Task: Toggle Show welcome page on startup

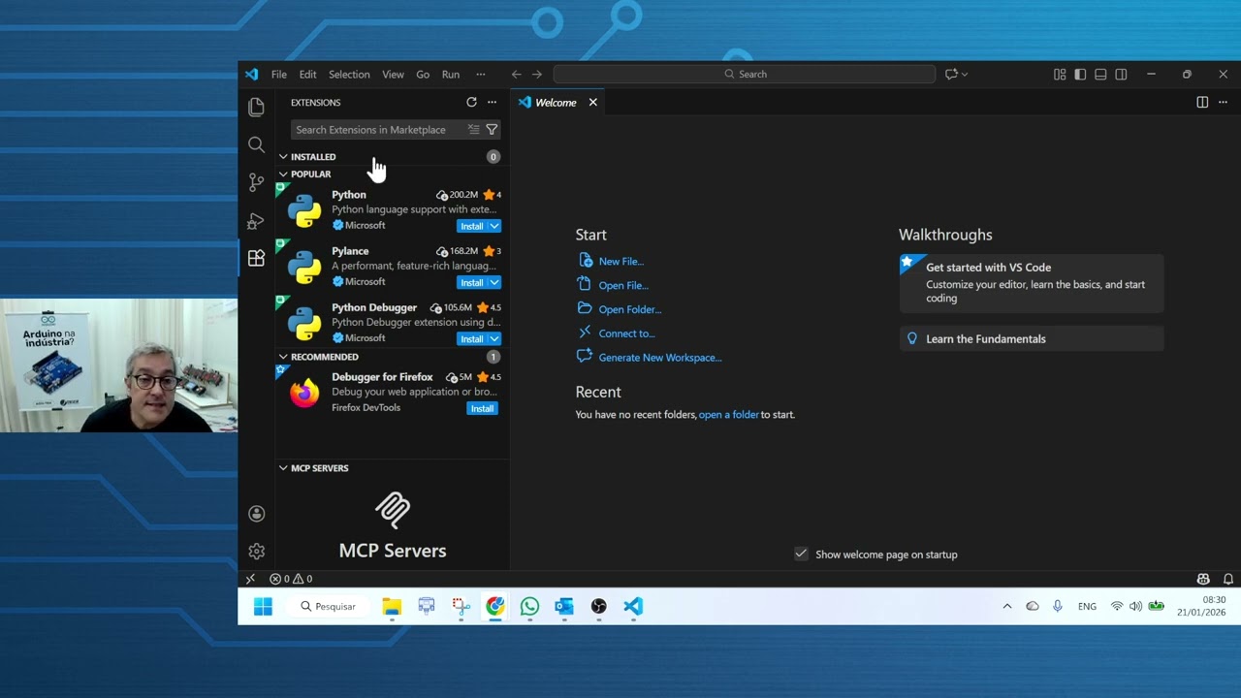Action: pyautogui.click(x=801, y=554)
